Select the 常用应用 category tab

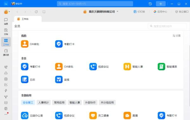(59, 103)
